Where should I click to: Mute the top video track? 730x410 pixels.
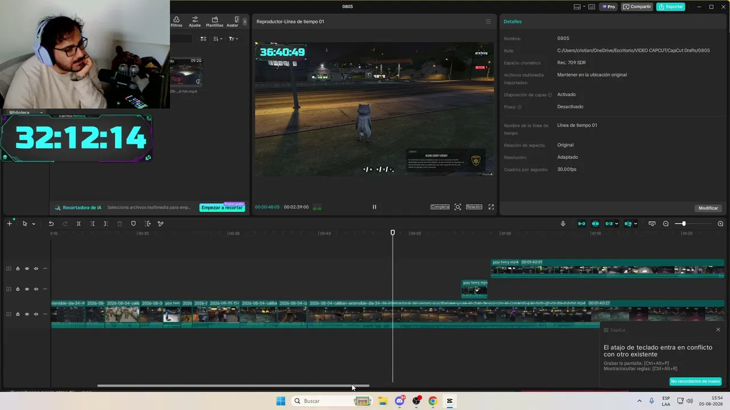(36, 269)
